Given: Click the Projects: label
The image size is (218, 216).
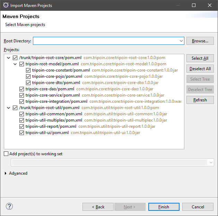Looking at the screenshot, I should coord(11,50).
